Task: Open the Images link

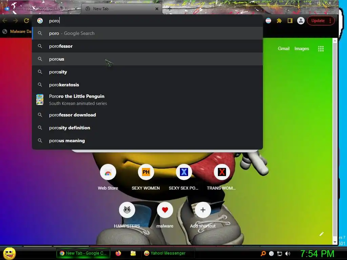Action: point(302,49)
